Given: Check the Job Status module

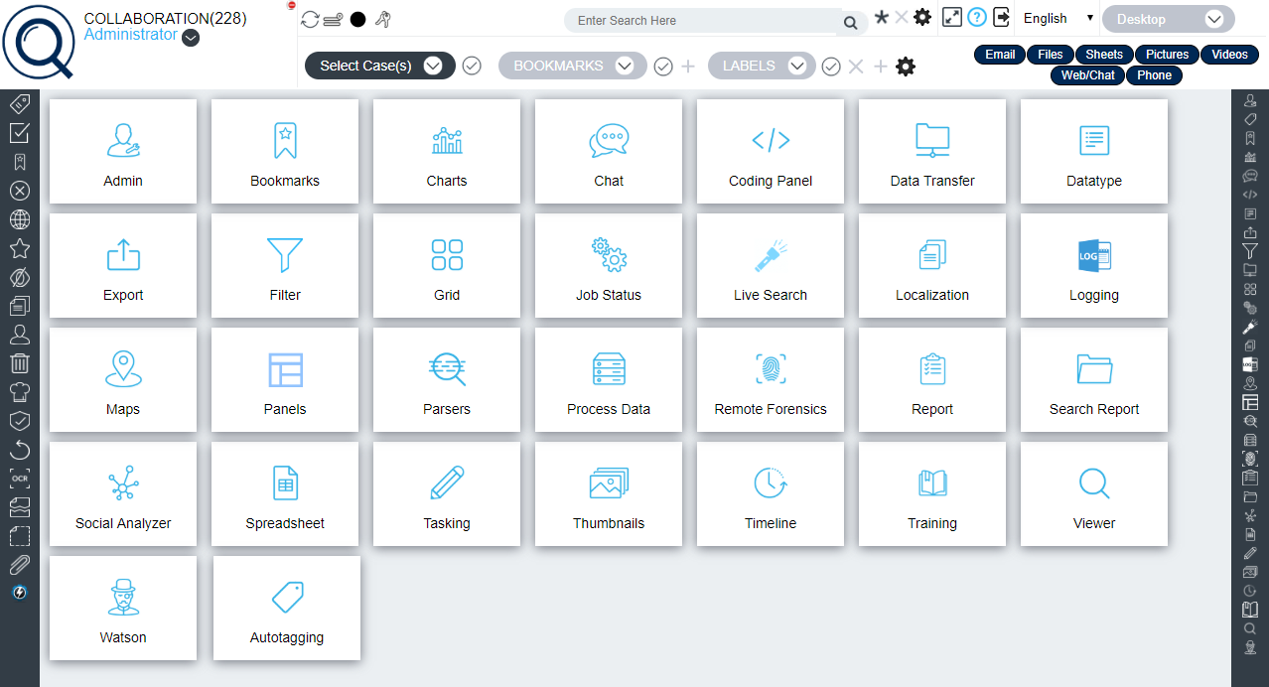Looking at the screenshot, I should coord(608,265).
